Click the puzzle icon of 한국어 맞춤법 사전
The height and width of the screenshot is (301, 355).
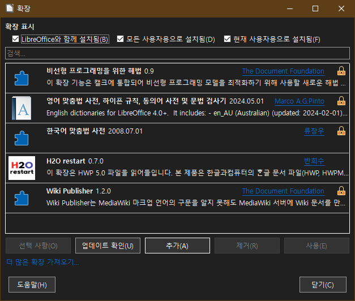(x=22, y=138)
